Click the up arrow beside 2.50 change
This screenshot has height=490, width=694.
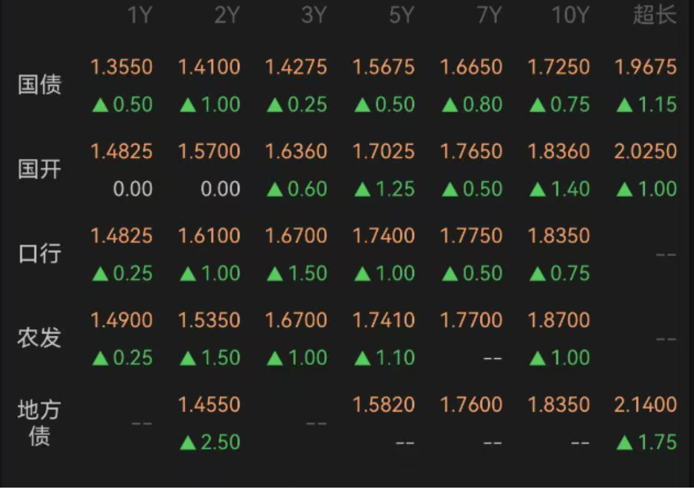(188, 443)
